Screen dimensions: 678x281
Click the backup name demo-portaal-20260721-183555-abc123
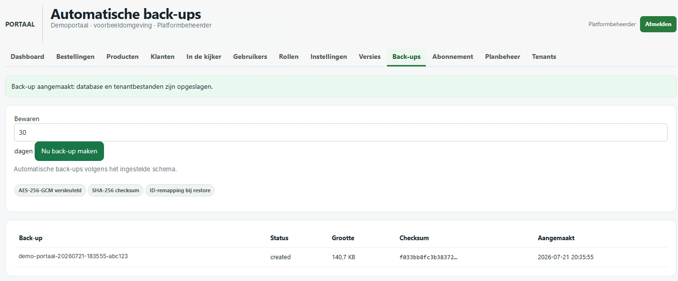(73, 256)
